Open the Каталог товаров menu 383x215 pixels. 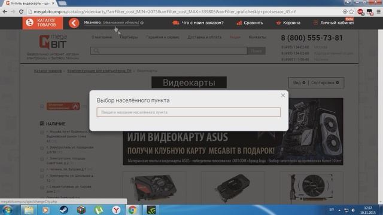click(x=42, y=23)
